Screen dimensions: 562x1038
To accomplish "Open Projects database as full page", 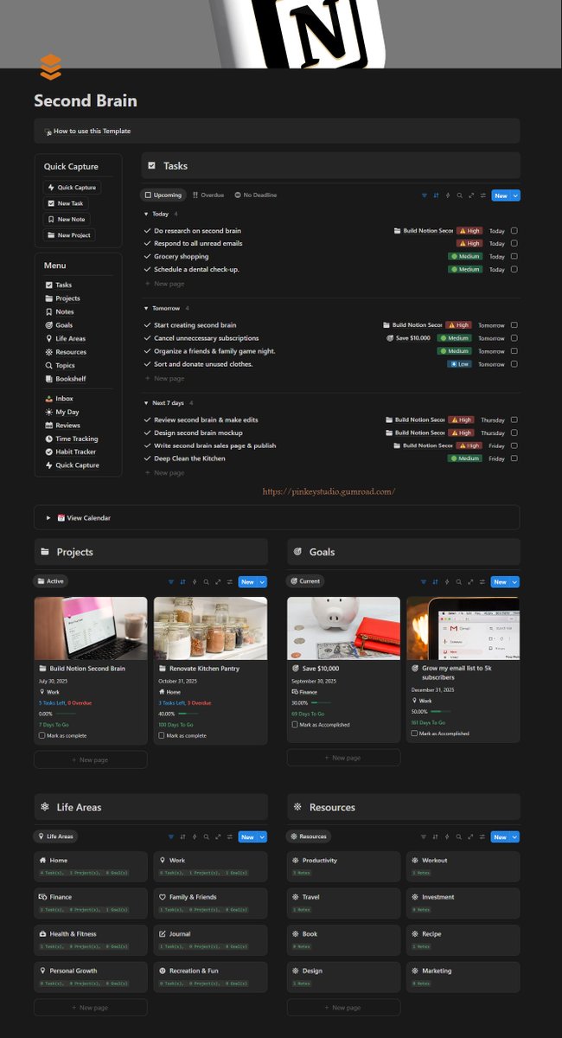I will (218, 582).
